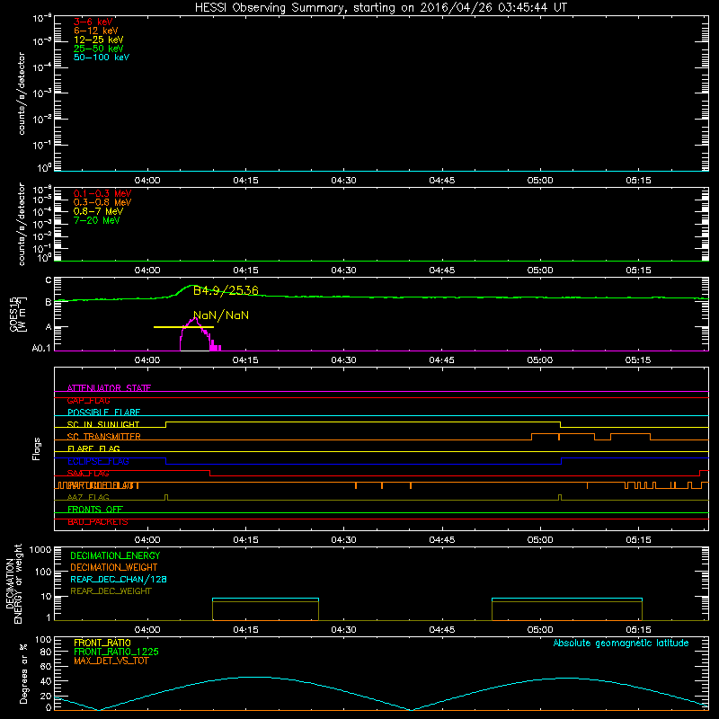Viewport: 719px width, 719px height.
Task: Click the 60 tick label on degrees axis
Action: pos(46,666)
